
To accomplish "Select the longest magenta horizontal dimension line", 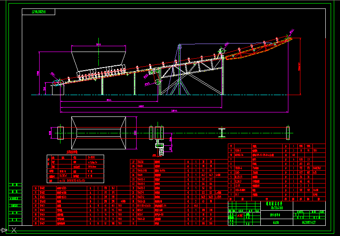I will coord(174,112).
